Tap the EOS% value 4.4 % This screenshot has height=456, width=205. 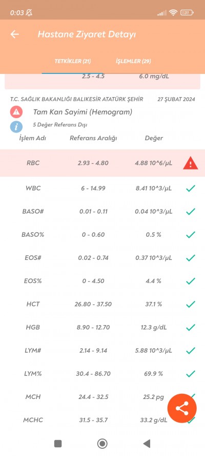coord(154,281)
